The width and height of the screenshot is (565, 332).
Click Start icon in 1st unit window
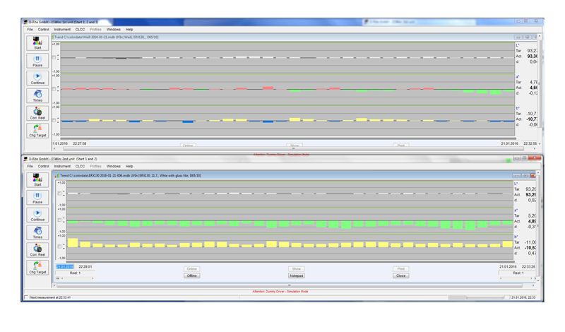click(x=37, y=43)
